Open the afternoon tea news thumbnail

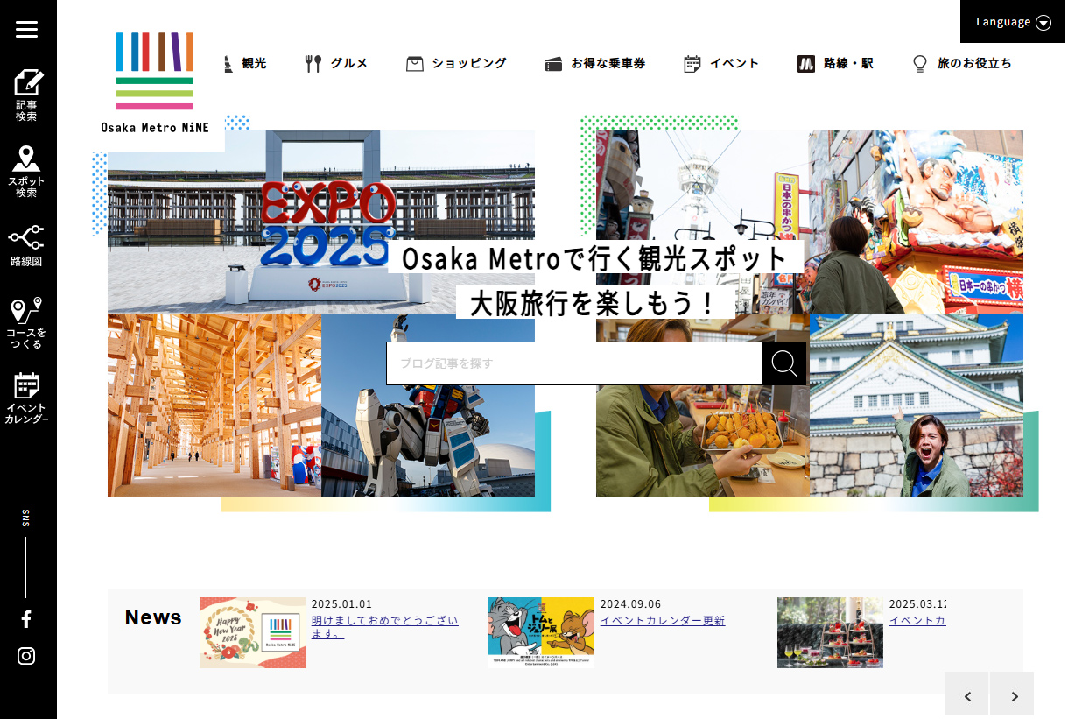(830, 632)
